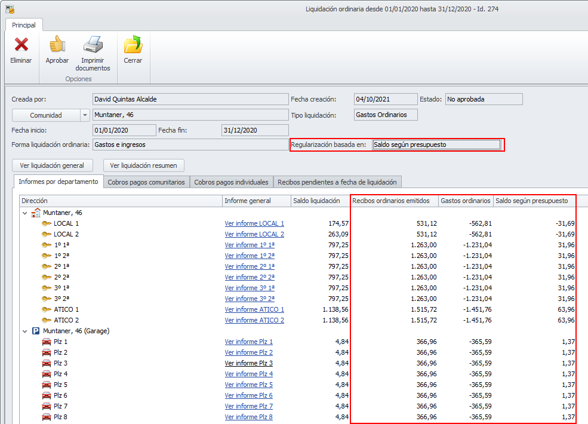Screen dimensions: 588x424
Task: Collapse the Muntaner, 46 tree node
Action: pos(24,213)
